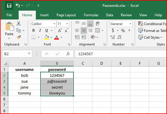This screenshot has height=114, width=167.
Task: Click the Cut scissors icon
Action: click(19, 24)
